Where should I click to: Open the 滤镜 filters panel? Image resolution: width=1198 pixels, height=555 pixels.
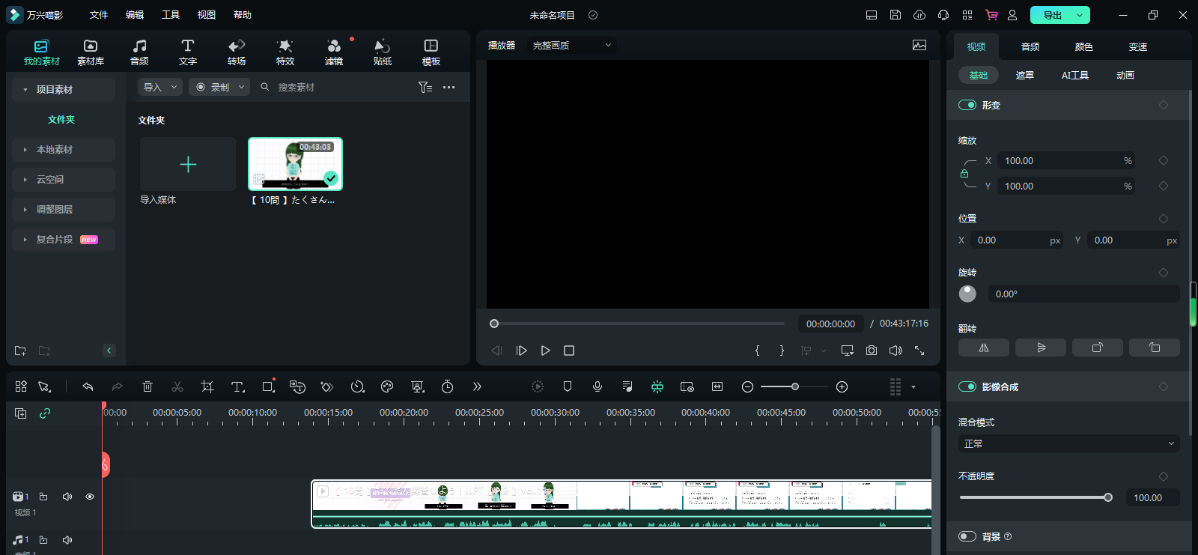tap(334, 52)
